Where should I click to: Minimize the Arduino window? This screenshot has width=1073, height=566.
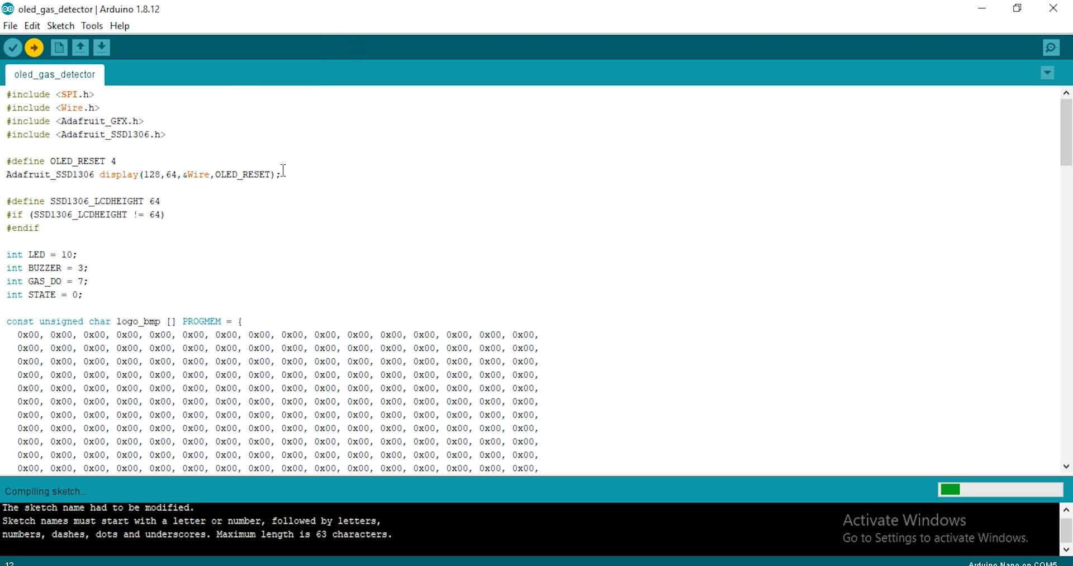tap(982, 8)
